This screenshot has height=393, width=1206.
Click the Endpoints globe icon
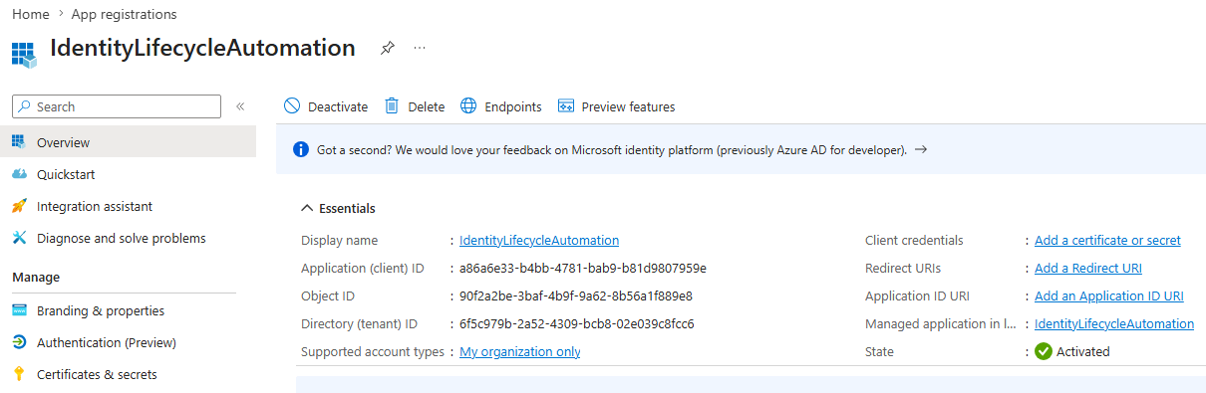[x=467, y=106]
